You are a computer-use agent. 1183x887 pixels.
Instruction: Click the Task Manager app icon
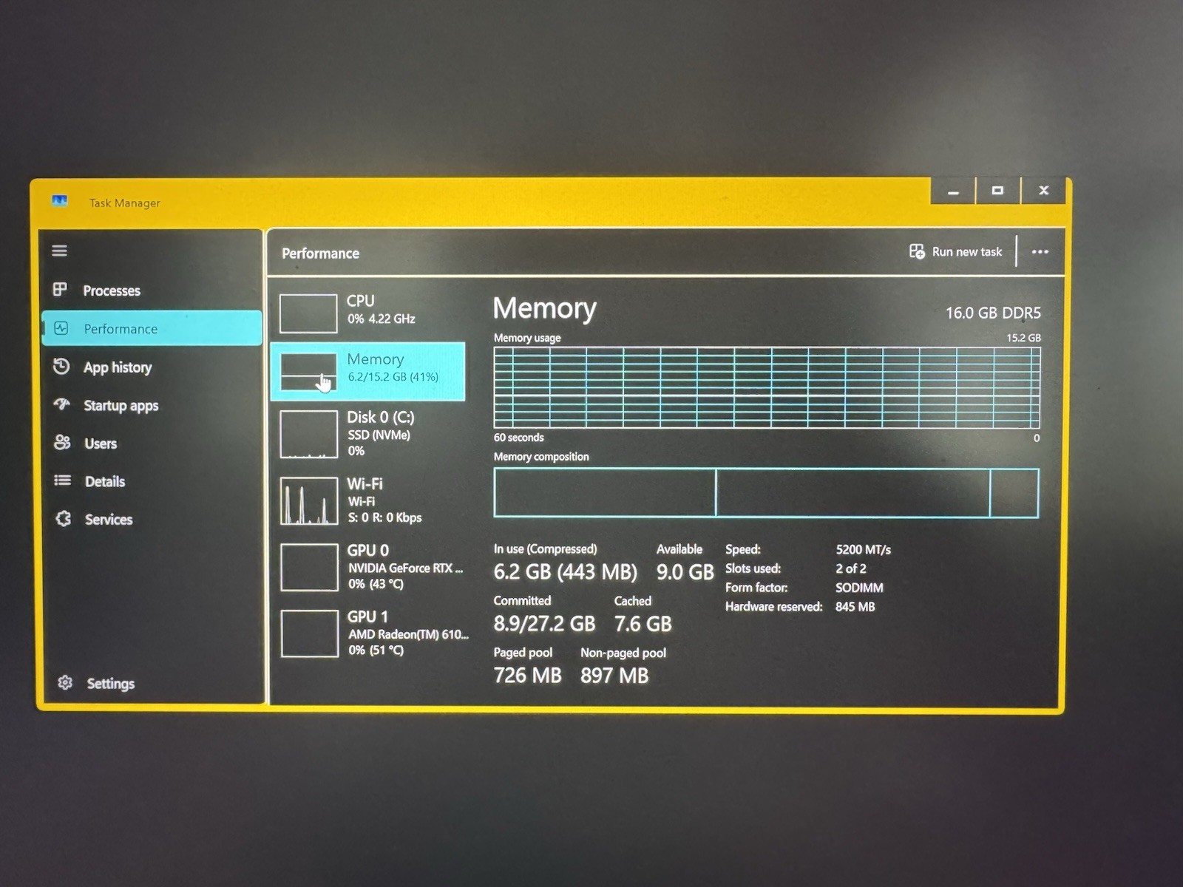(60, 201)
